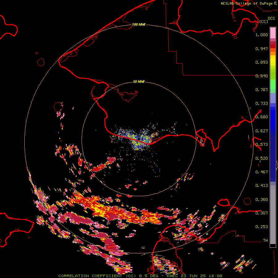Click the 18:00 time stamp in caption
278x278 pixels.
tap(215, 276)
